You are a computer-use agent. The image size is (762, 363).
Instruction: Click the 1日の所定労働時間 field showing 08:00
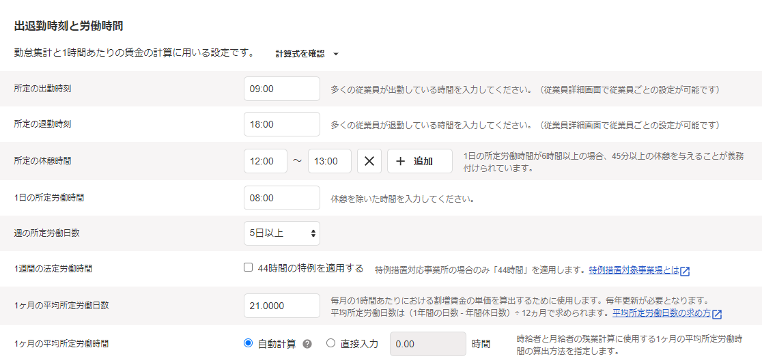[x=281, y=198]
